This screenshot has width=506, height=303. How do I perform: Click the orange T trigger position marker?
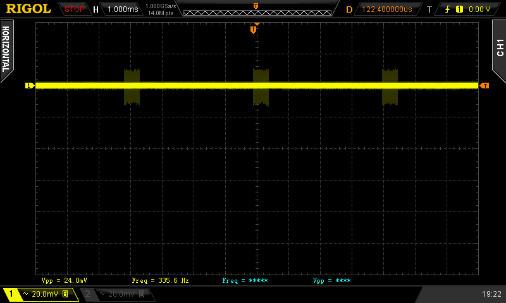coord(254,30)
